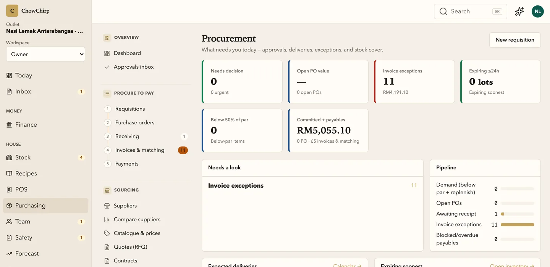The image size is (550, 267).
Task: Click the Safety badge showing 1
Action: coord(81,238)
